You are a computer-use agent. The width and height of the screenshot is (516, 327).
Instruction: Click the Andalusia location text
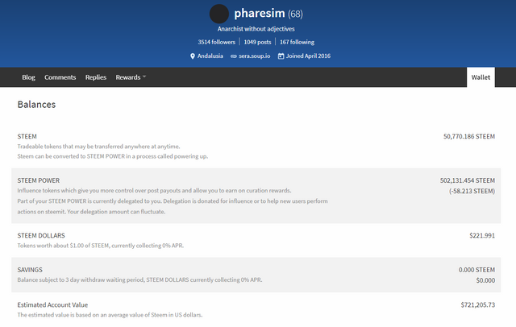210,56
